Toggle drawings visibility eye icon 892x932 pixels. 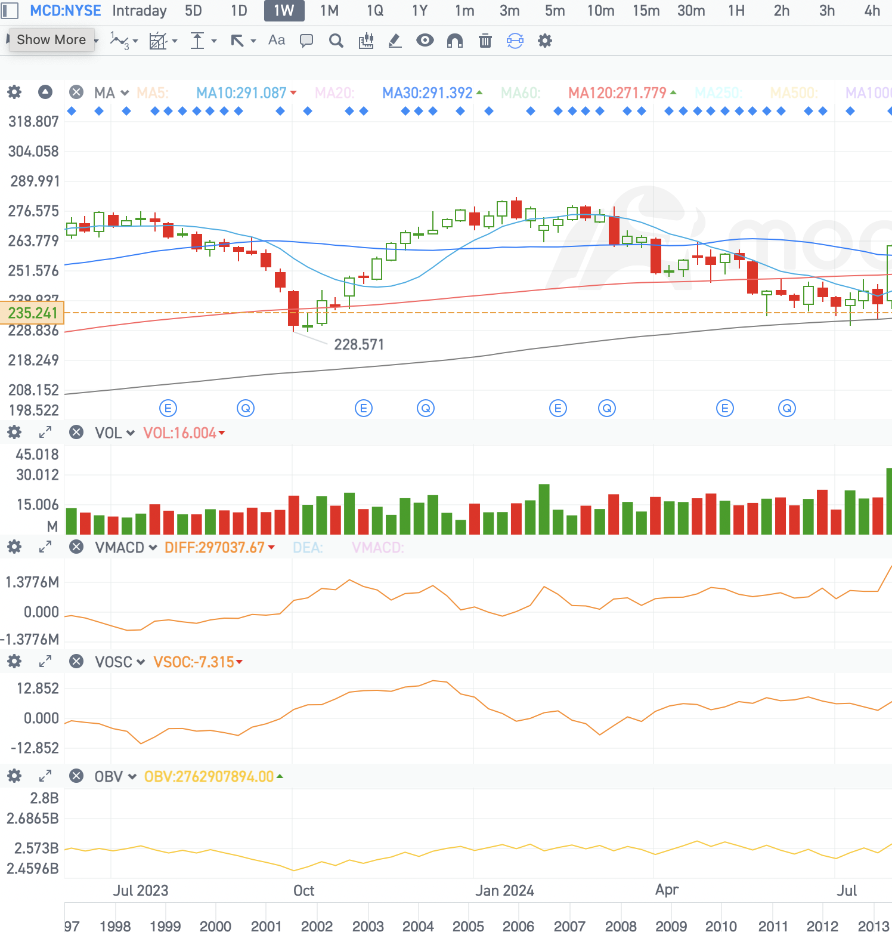point(425,41)
